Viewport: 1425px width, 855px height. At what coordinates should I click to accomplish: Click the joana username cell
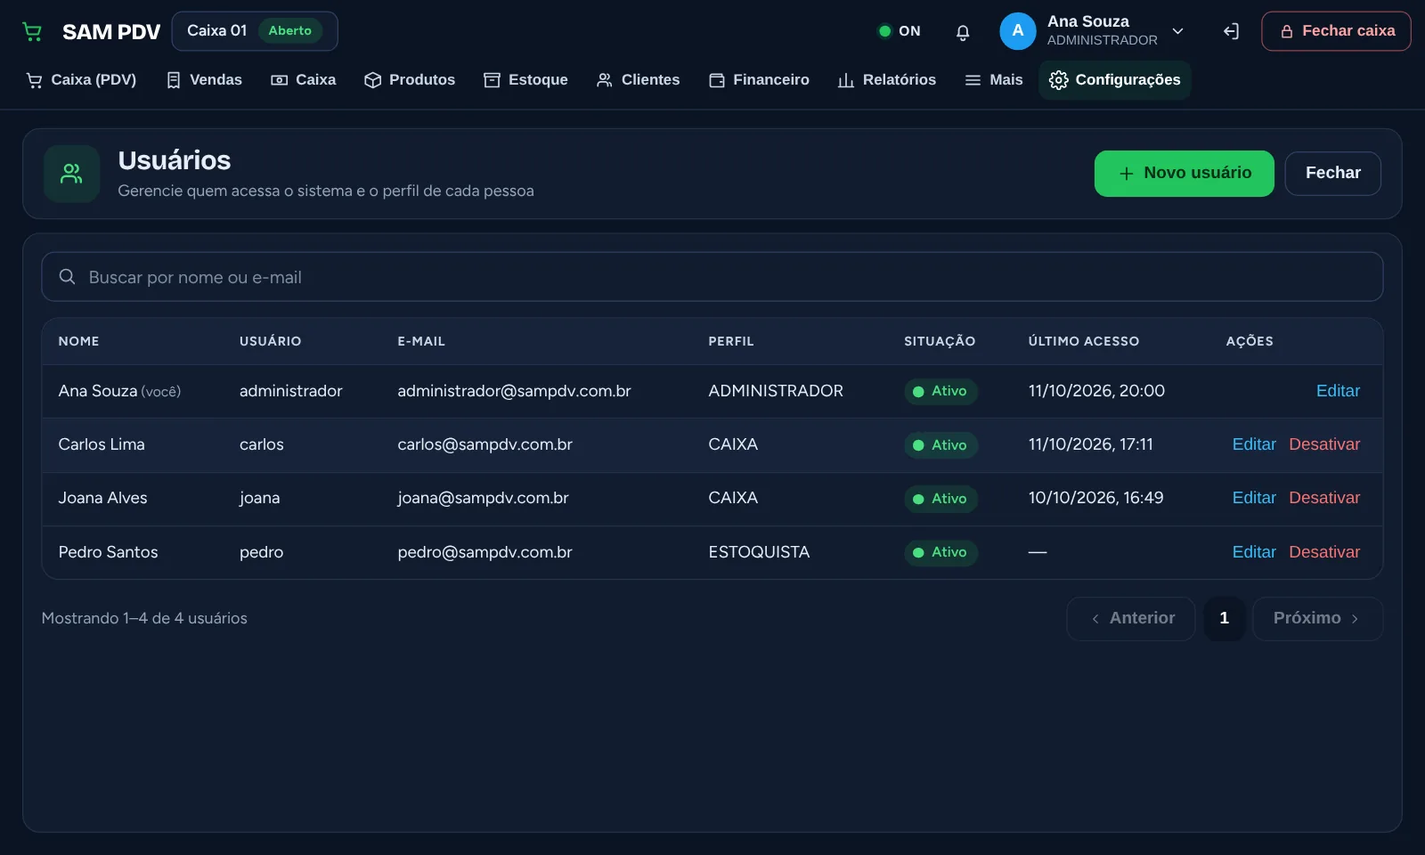(259, 498)
